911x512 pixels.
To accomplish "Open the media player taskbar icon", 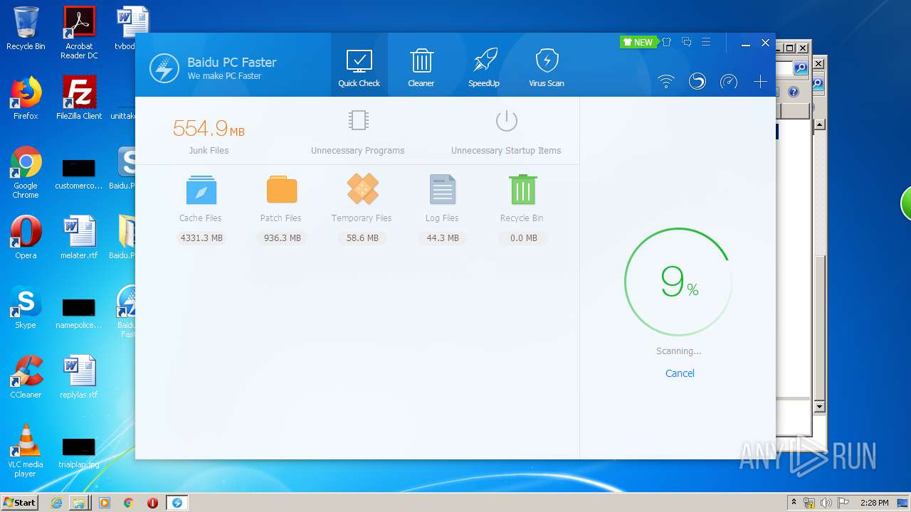I will coord(105,503).
